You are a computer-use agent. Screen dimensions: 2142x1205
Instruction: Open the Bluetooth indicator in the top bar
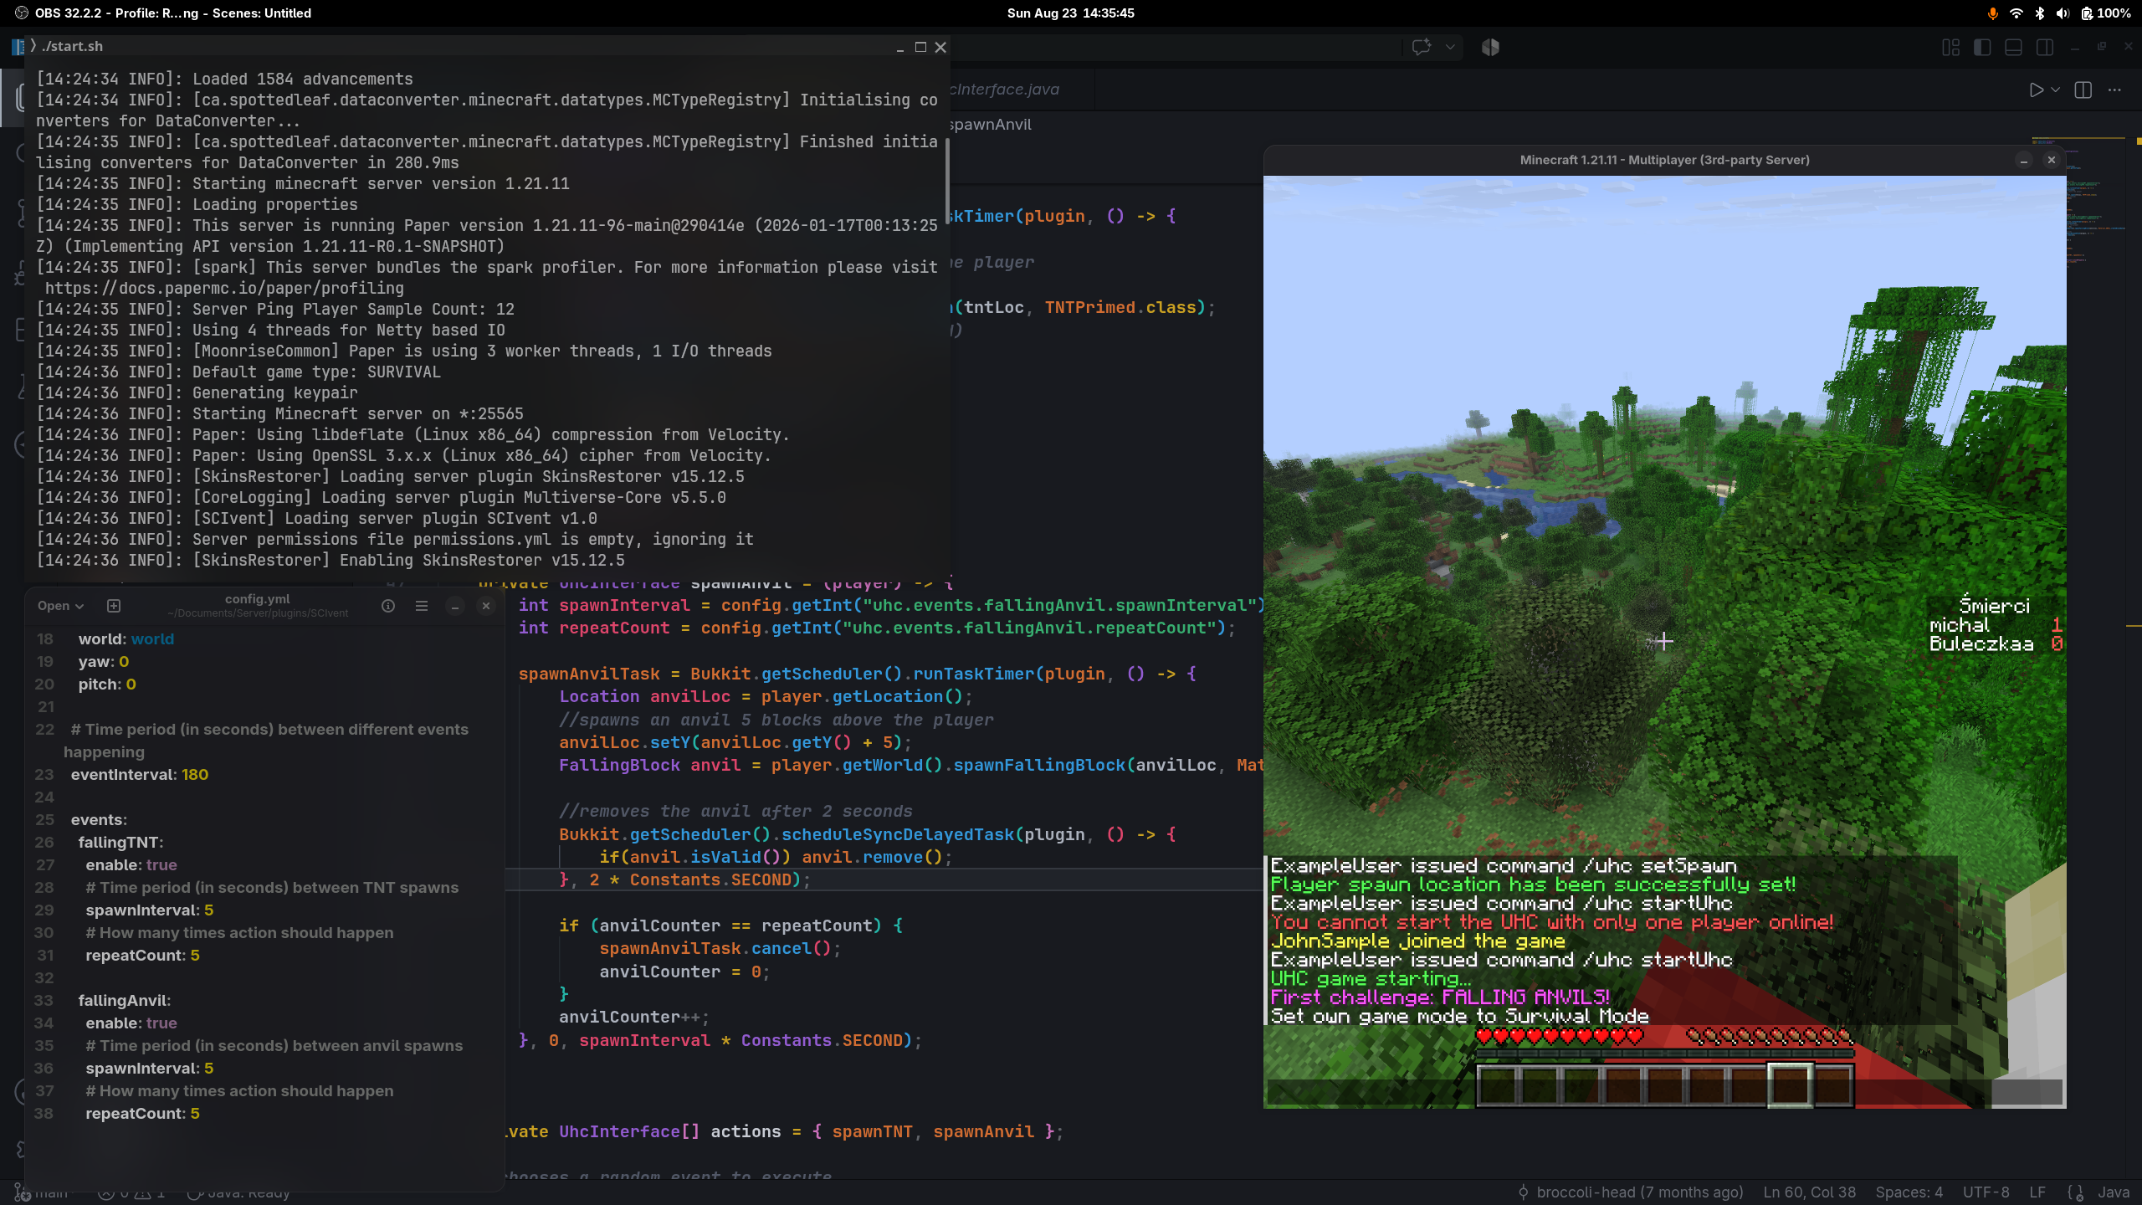tap(2040, 13)
